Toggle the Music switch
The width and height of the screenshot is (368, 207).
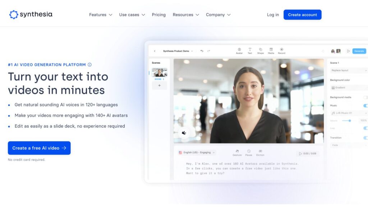[x=365, y=106]
